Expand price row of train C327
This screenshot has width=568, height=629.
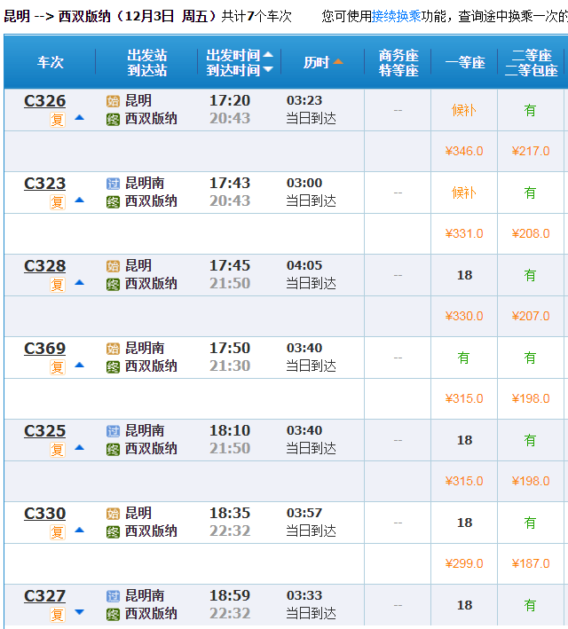click(80, 612)
